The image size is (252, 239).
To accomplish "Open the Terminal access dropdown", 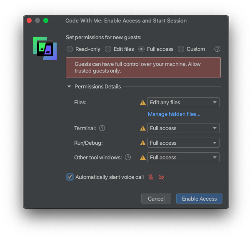I will click(183, 128).
